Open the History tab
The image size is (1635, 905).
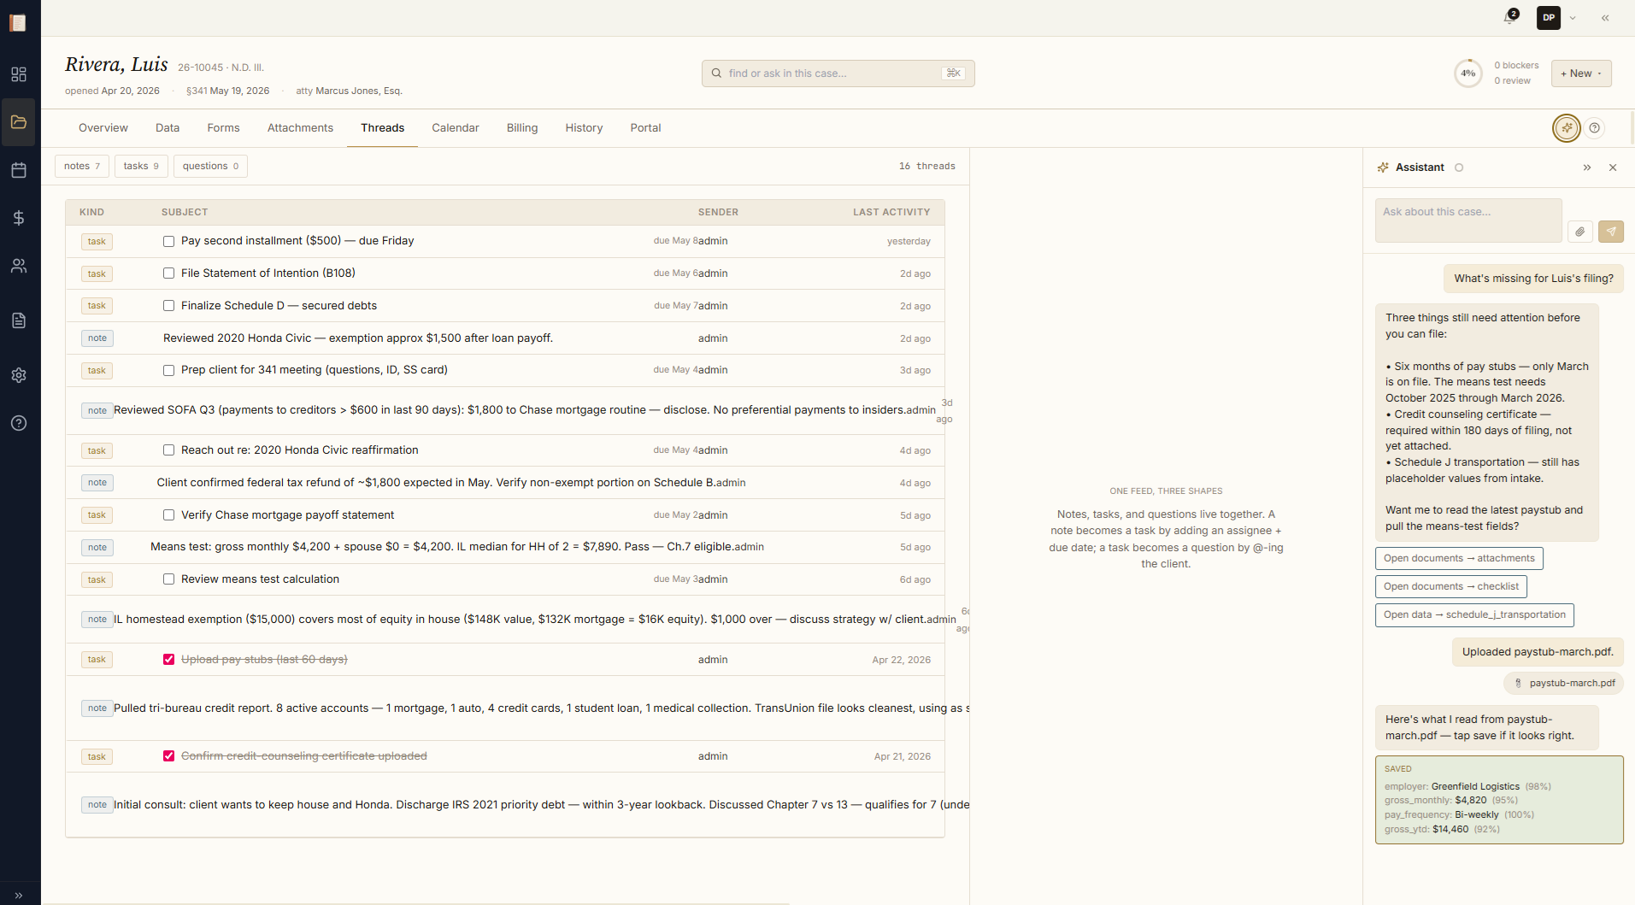584,127
